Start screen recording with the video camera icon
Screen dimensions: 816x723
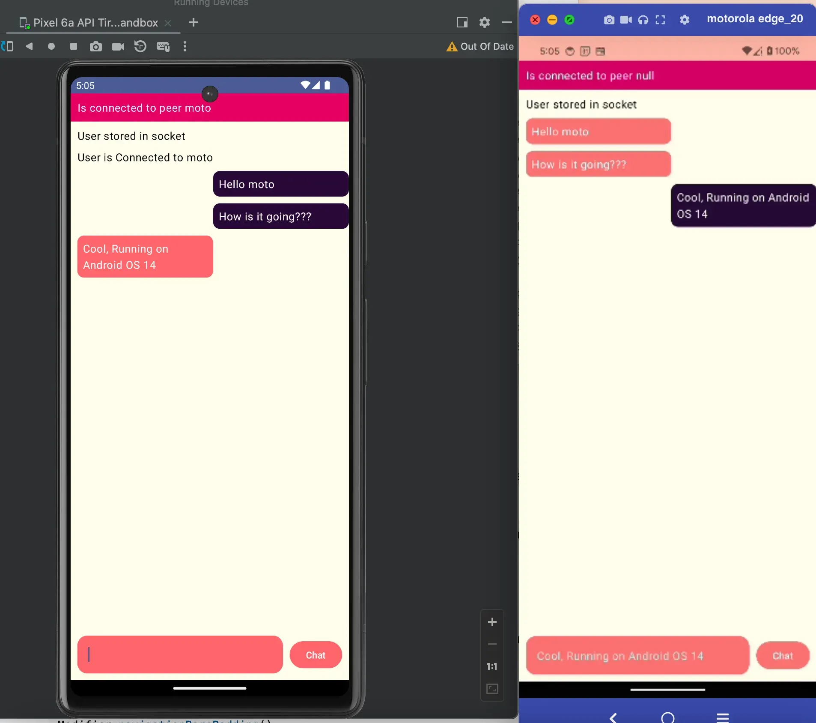118,46
